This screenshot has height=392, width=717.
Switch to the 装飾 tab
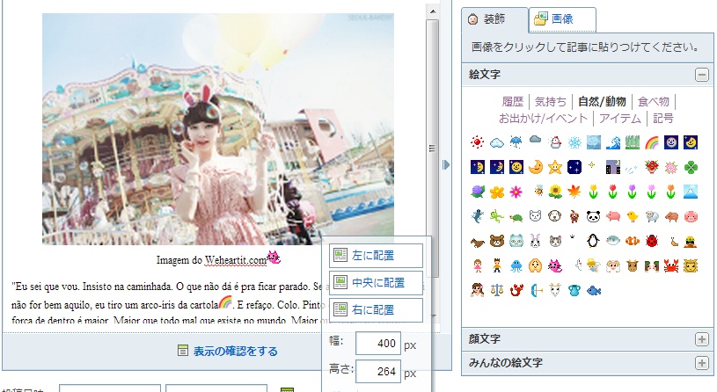(x=494, y=19)
